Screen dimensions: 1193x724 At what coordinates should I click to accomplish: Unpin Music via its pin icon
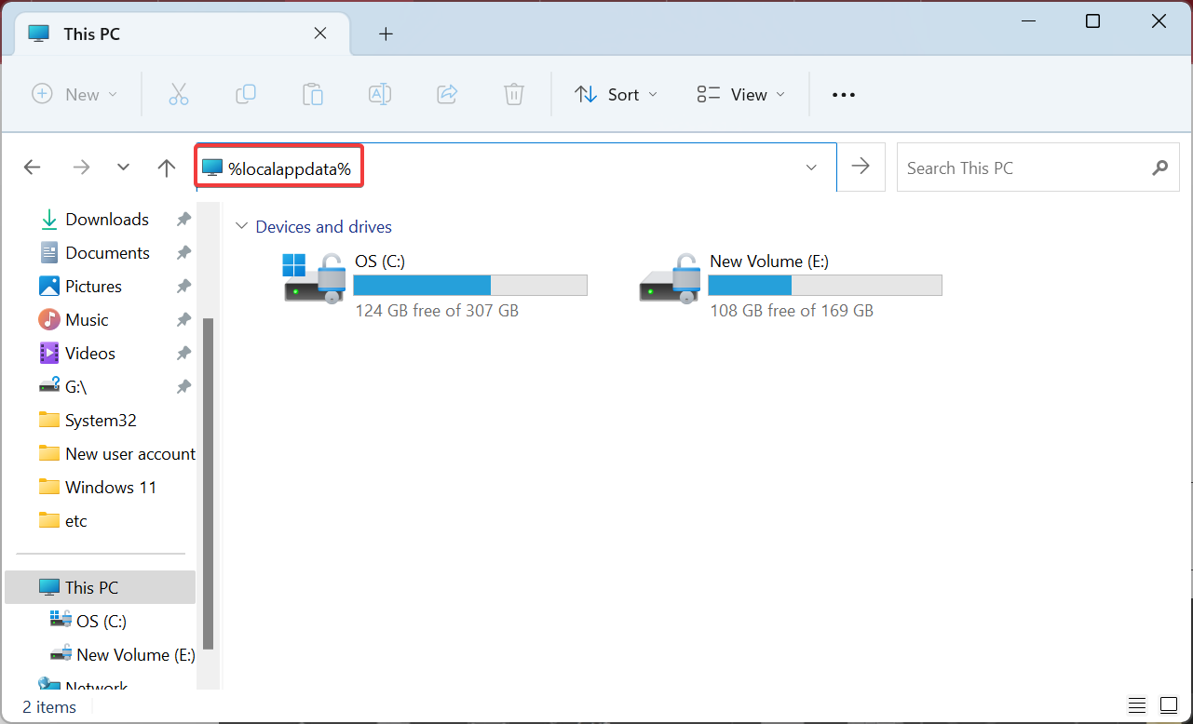point(184,320)
